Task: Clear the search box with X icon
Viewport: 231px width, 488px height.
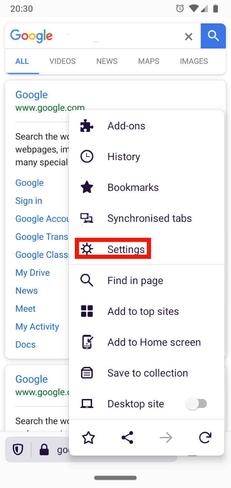Action: tap(189, 37)
